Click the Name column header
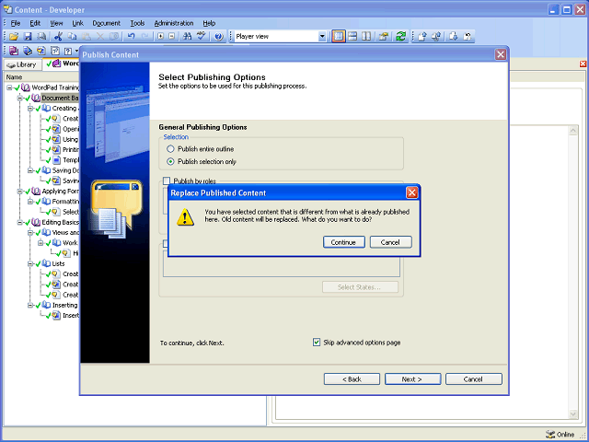This screenshot has height=442, width=589. [x=41, y=77]
